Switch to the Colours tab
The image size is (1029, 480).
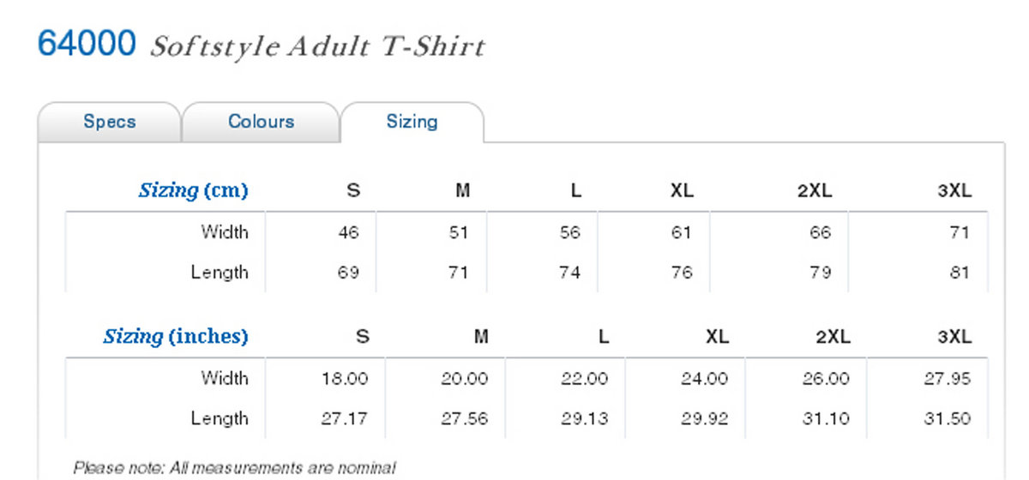tap(261, 122)
